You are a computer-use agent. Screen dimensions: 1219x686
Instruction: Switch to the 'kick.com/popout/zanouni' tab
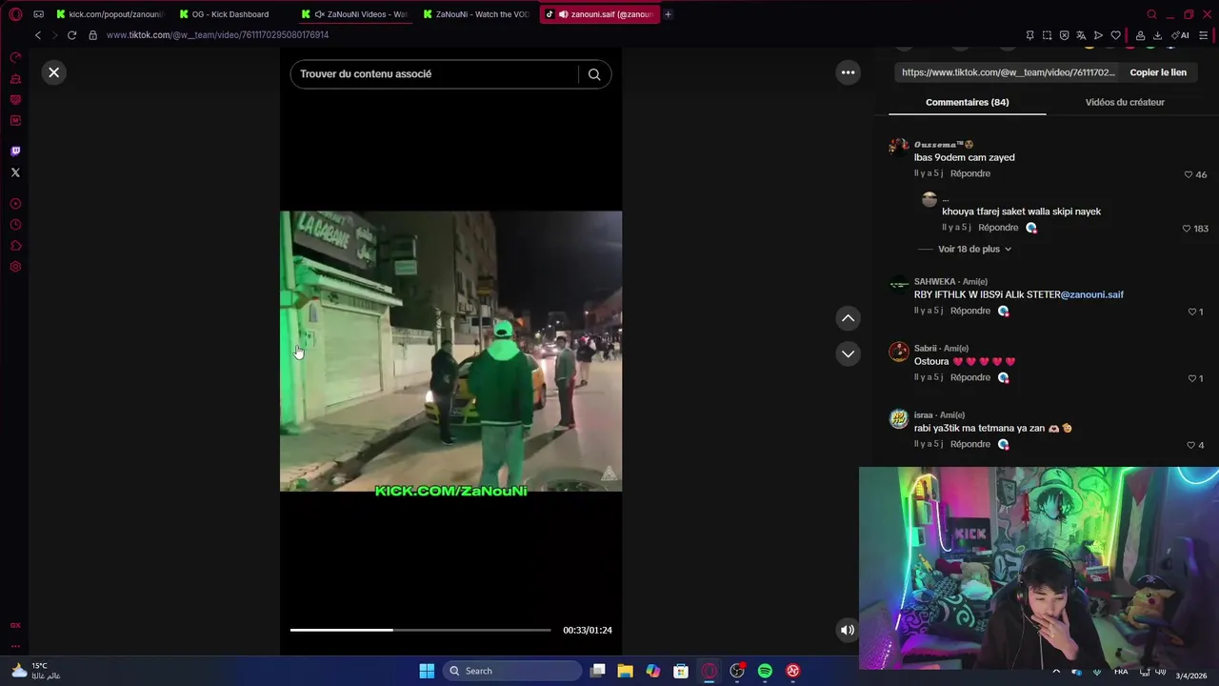click(x=110, y=14)
